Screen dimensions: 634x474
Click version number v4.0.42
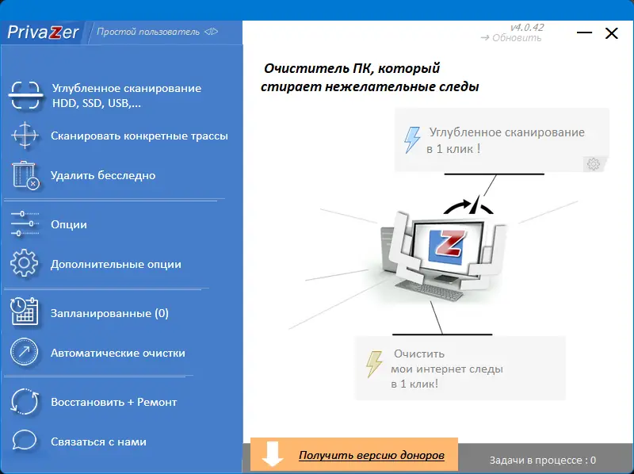[x=527, y=28]
